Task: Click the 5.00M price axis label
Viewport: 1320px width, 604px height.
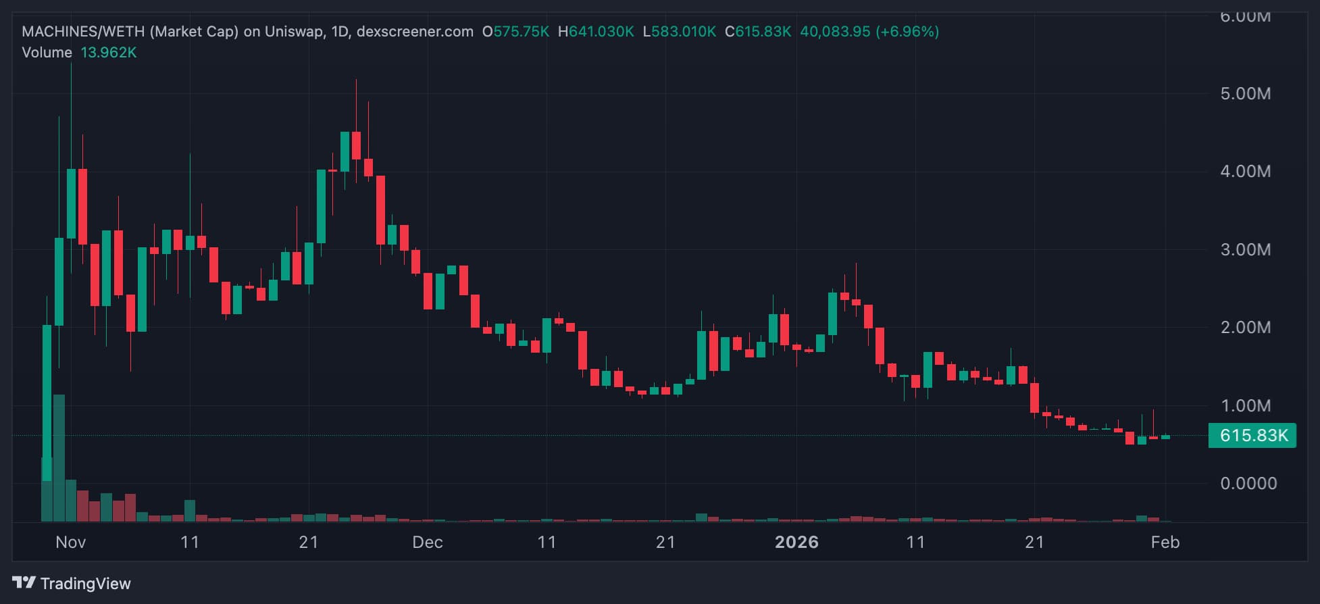Action: pyautogui.click(x=1245, y=94)
